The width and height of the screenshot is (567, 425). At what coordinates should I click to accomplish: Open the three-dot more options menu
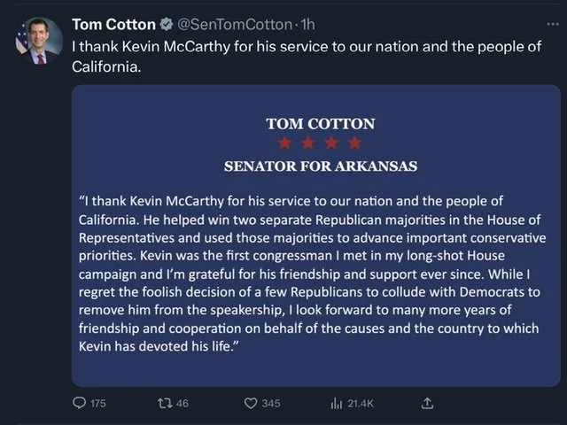coord(553,24)
